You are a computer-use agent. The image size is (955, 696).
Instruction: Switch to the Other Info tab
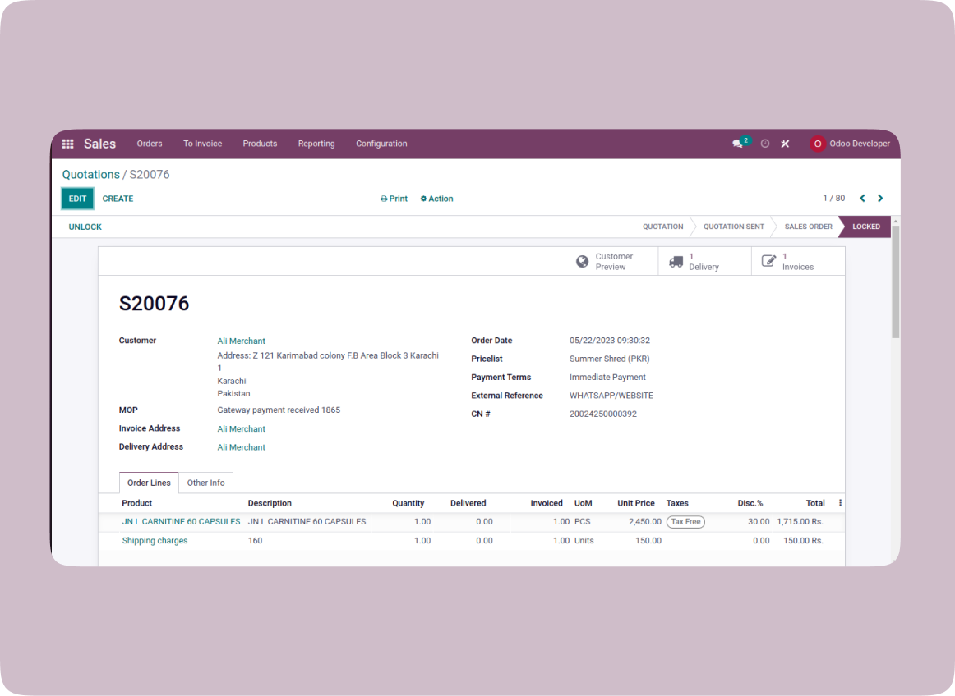(x=205, y=483)
